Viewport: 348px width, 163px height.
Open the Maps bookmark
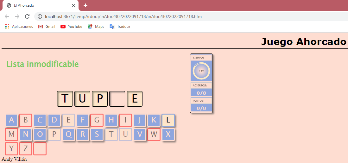[96, 27]
